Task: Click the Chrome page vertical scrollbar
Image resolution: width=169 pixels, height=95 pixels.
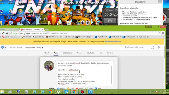Action: [x=164, y=52]
